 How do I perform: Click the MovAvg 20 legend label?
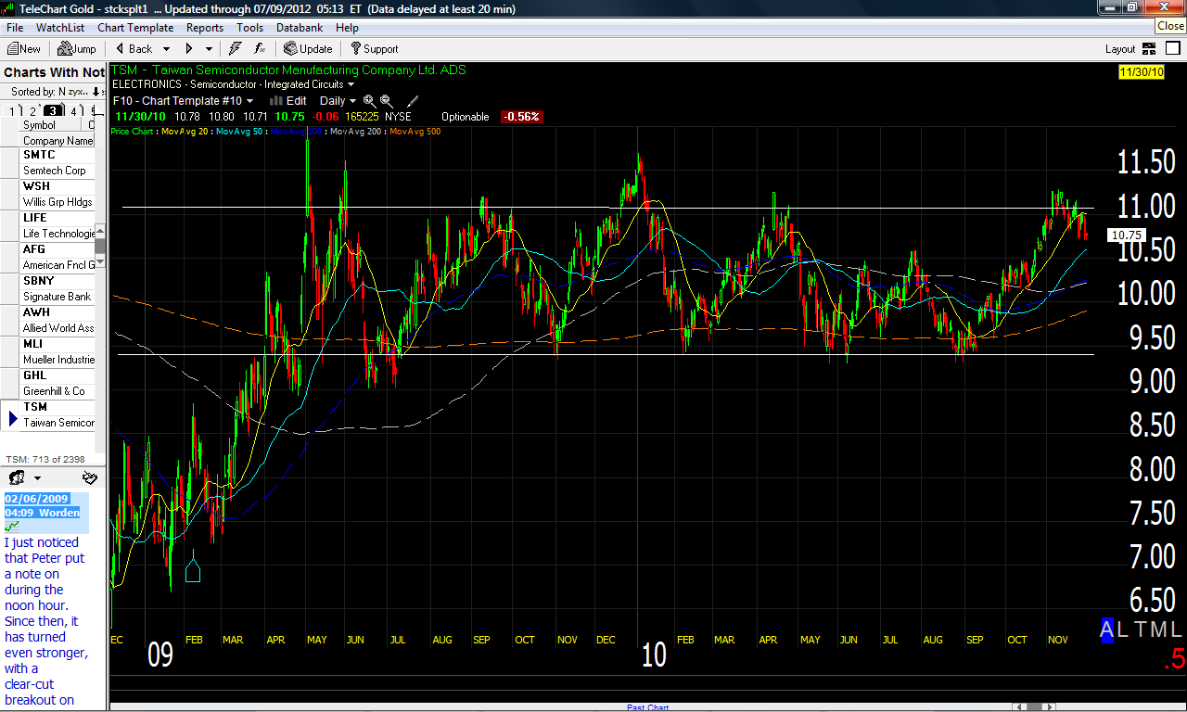[x=185, y=132]
